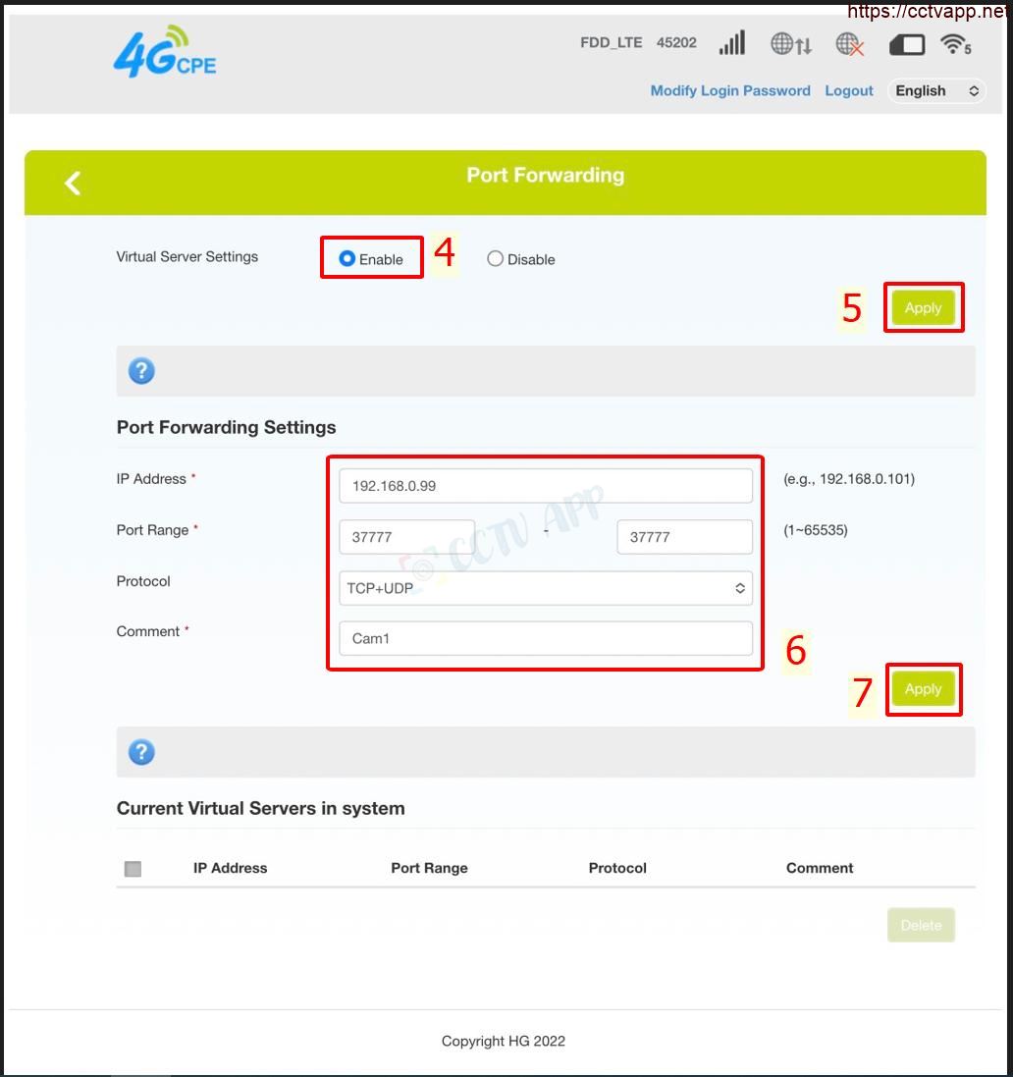Screen dimensions: 1013x1077
Task: Click the globe data transfer icon
Action: coord(791,44)
